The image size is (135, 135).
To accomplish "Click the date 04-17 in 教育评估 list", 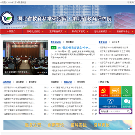I will tap(94, 114).
